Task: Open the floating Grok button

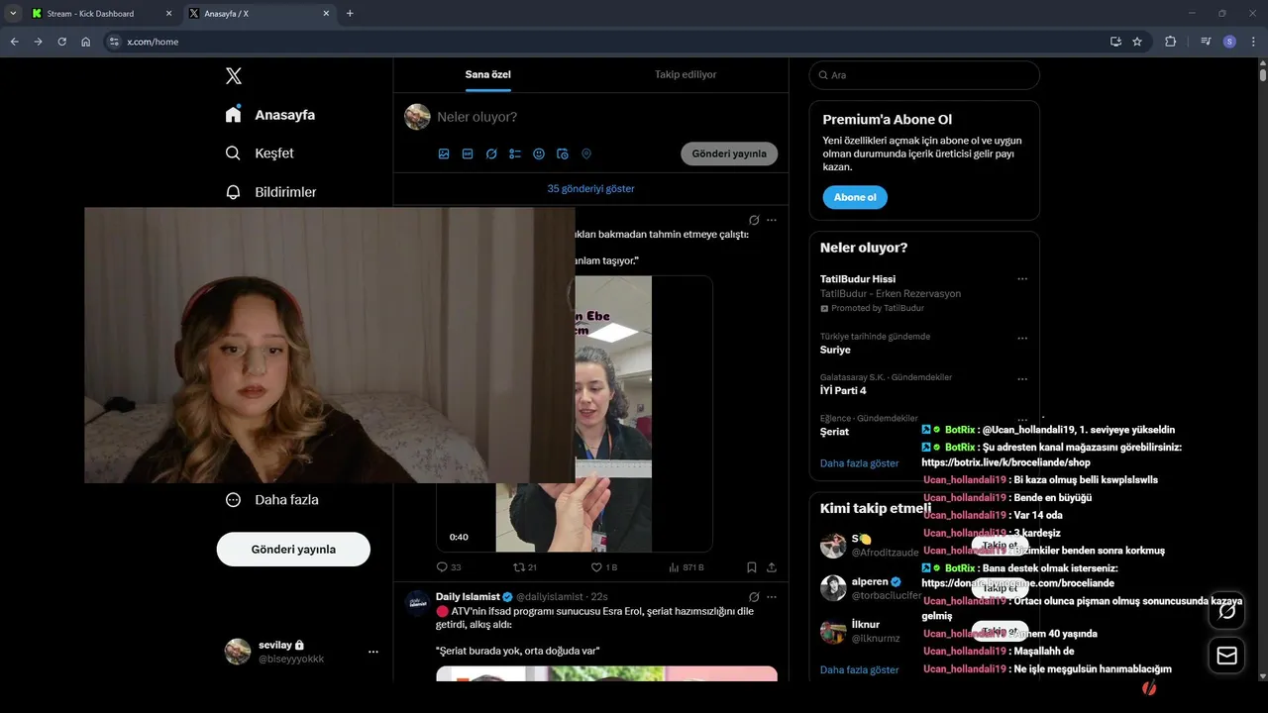Action: 1226,610
